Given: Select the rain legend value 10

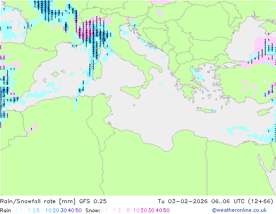Looking at the screenshot, I should tap(49, 211).
